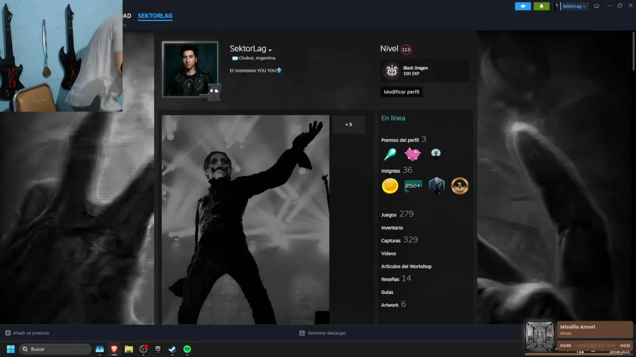
Task: Open the Juegos 279 link
Action: (x=397, y=214)
